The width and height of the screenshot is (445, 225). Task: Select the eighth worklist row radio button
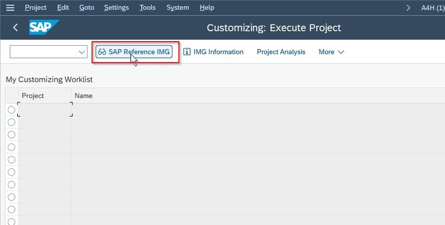pyautogui.click(x=11, y=197)
